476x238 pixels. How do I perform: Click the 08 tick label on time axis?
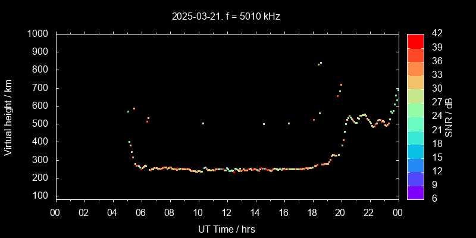point(170,212)
